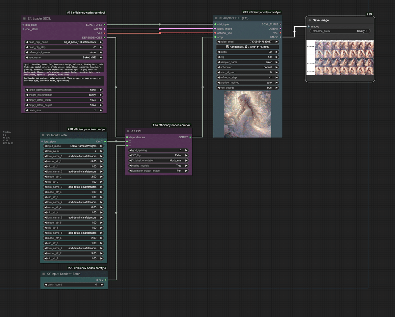Collapse the XY Input: Seeds++ Batch node dot
This screenshot has width=395, height=317.
tap(43, 274)
